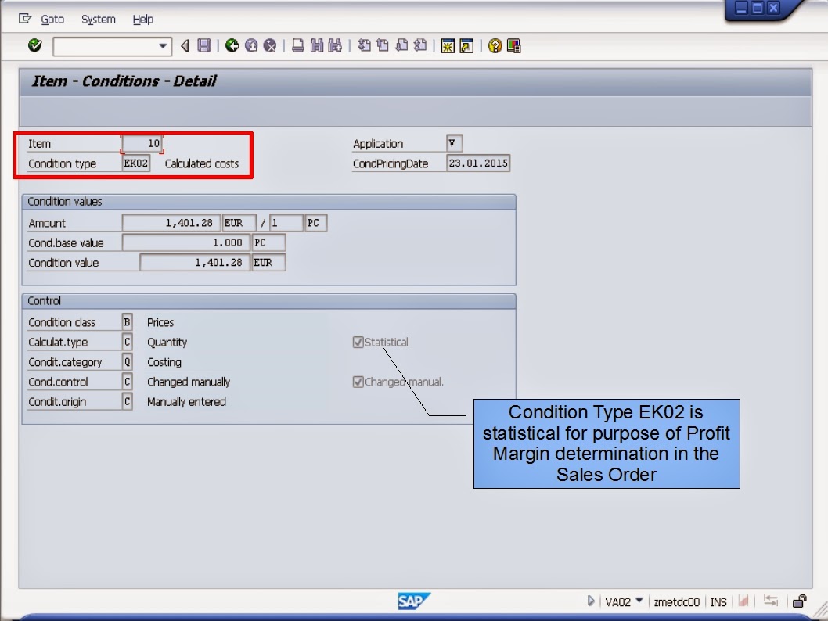Click the Save icon in the toolbar

point(203,45)
